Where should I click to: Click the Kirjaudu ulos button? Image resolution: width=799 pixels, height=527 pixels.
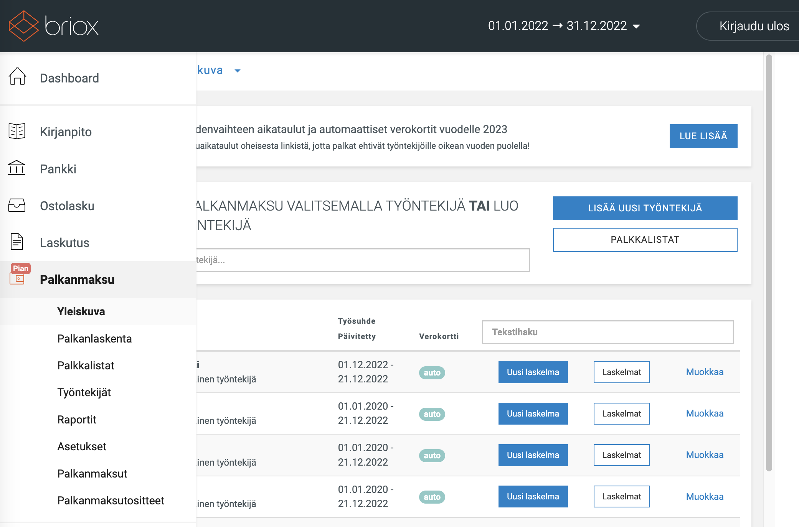pos(748,26)
